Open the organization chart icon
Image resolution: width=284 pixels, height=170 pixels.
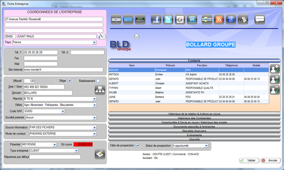(x=100, y=90)
